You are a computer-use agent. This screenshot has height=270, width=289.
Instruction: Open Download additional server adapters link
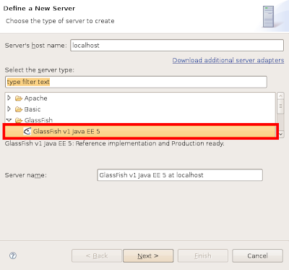(228, 60)
